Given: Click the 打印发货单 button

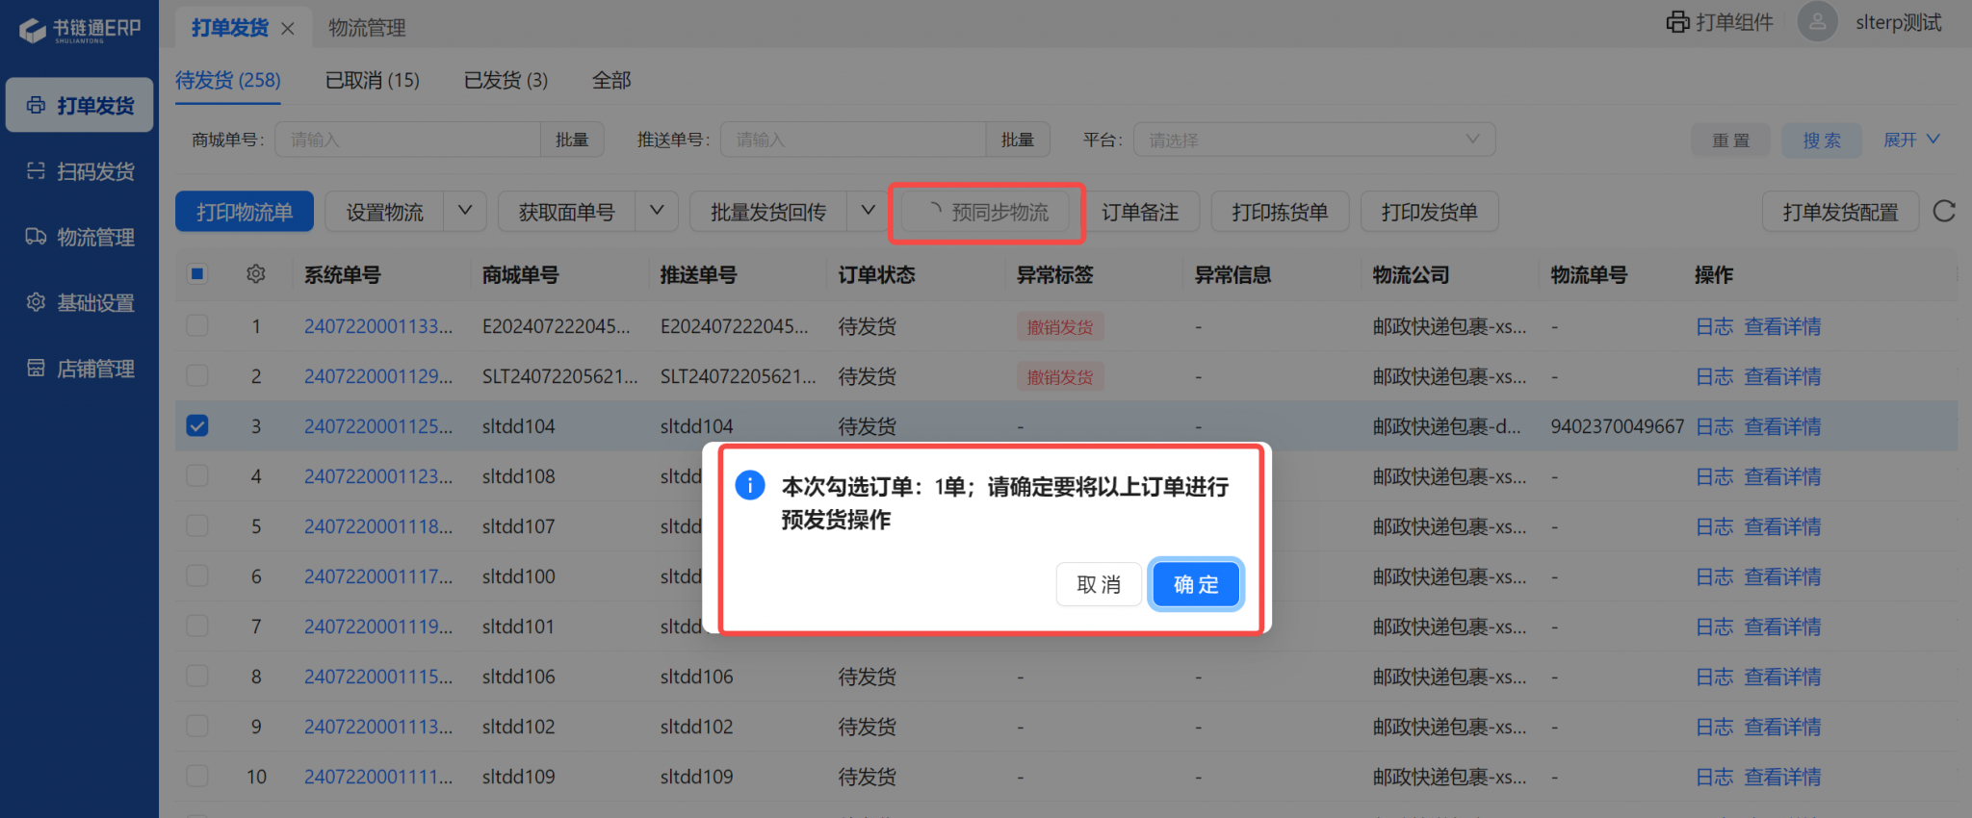Looking at the screenshot, I should (x=1429, y=211).
